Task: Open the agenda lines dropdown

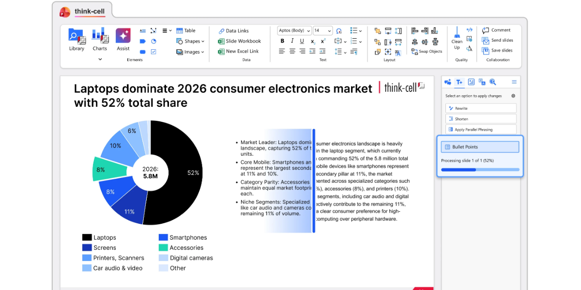Action: coord(167,30)
